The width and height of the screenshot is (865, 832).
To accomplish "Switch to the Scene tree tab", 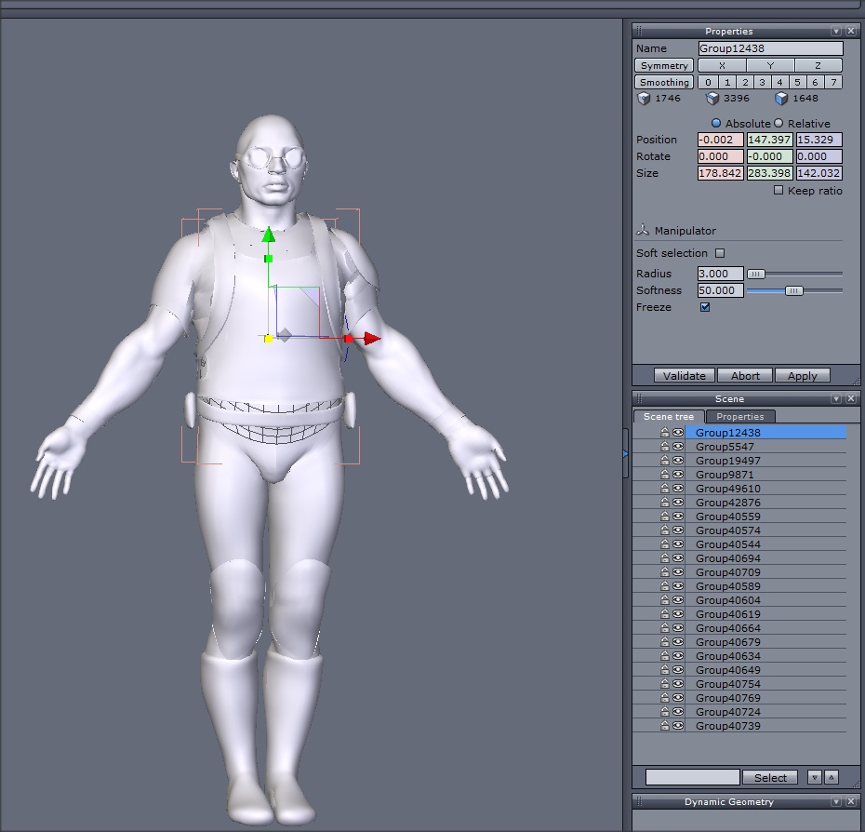I will pyautogui.click(x=669, y=416).
